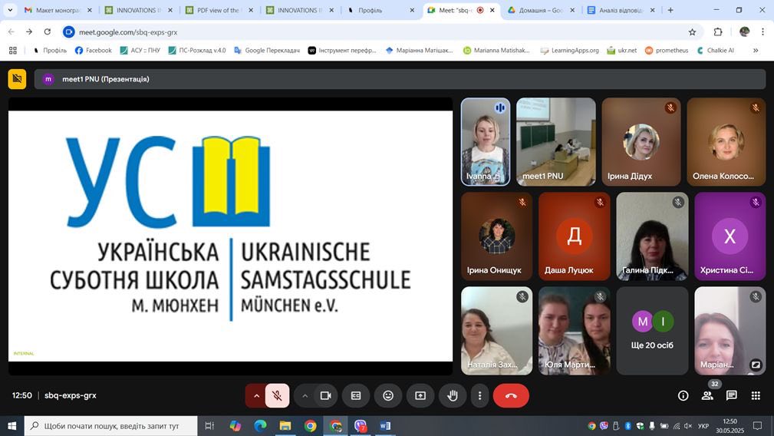774x436 pixels.
Task: Click the Ще 20 осіб participants tile
Action: (x=652, y=330)
